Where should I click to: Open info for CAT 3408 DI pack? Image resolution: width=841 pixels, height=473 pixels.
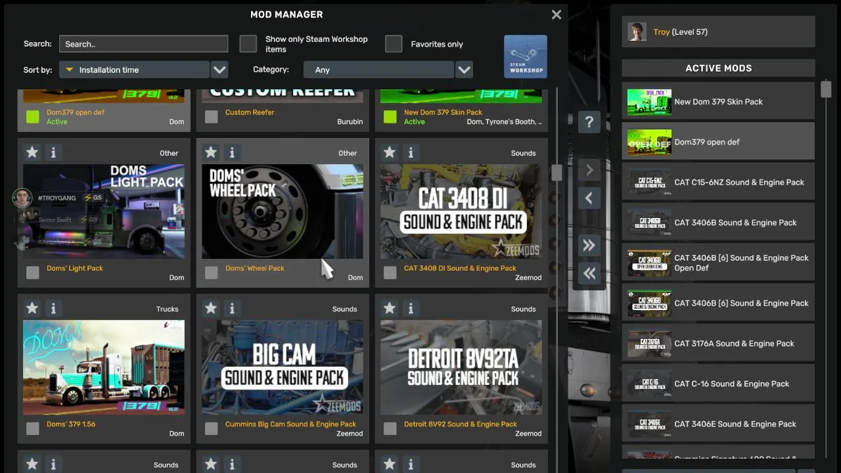pyautogui.click(x=411, y=152)
